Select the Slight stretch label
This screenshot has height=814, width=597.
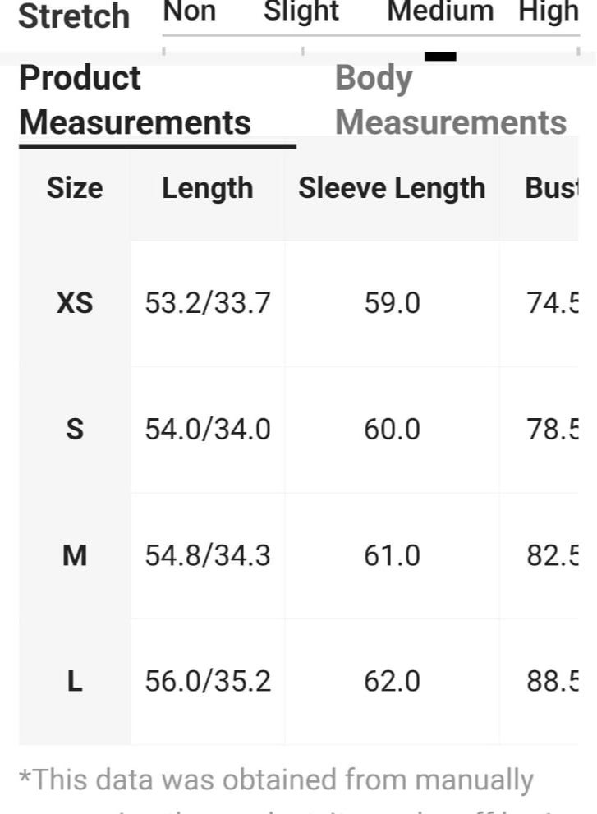[301, 11]
